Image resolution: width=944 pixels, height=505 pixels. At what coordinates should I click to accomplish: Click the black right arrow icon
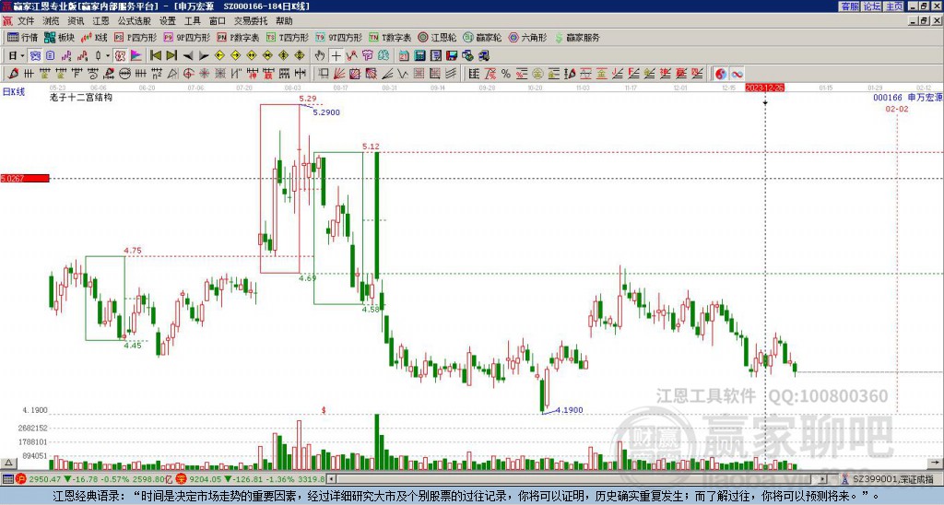click(204, 56)
